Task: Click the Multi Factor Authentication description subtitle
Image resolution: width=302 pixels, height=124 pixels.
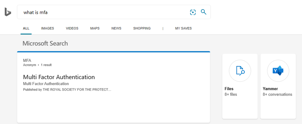Action: click(x=46, y=84)
